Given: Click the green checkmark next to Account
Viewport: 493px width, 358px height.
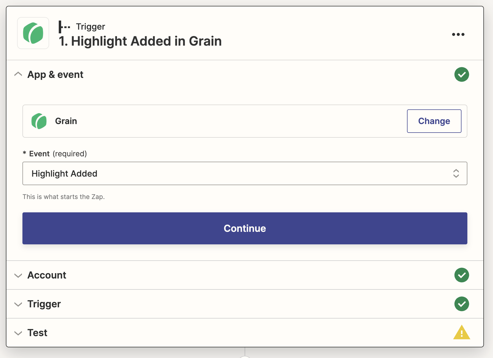Looking at the screenshot, I should click(x=461, y=275).
